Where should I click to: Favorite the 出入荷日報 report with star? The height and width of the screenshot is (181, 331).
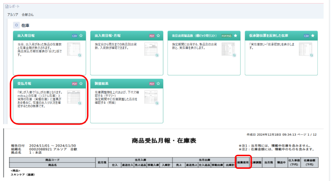pos(81,36)
